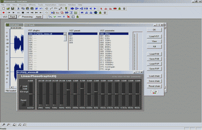
Task: Toggle the VST button in the toolbar
Action: (5, 17)
